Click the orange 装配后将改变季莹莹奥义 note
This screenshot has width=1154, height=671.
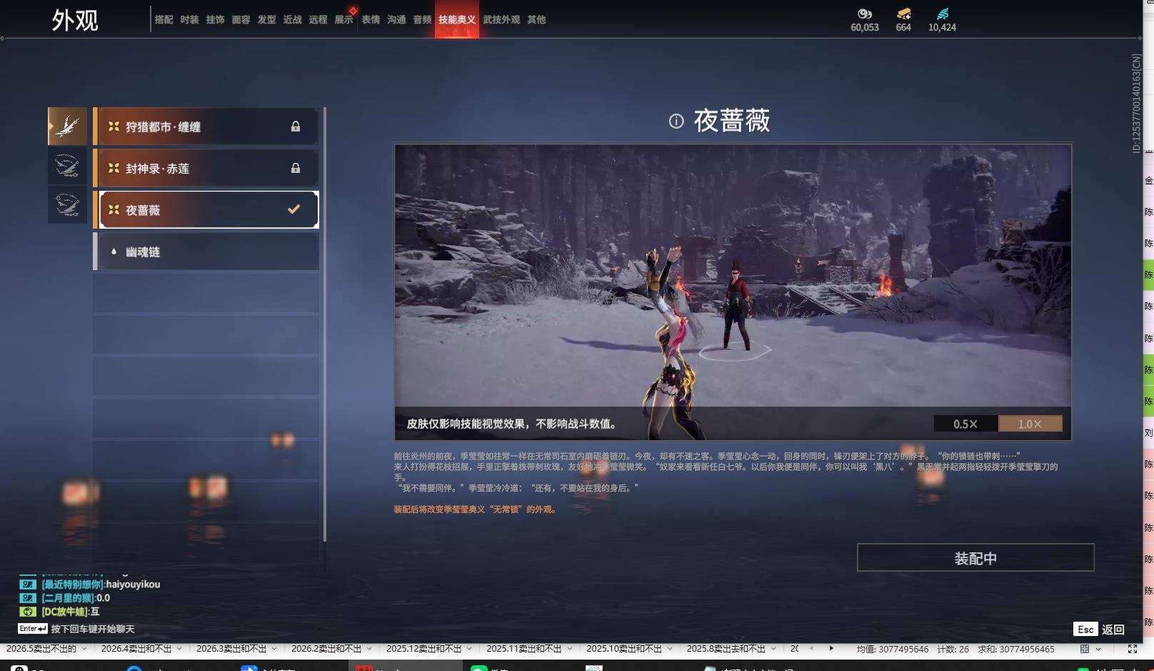pos(476,510)
